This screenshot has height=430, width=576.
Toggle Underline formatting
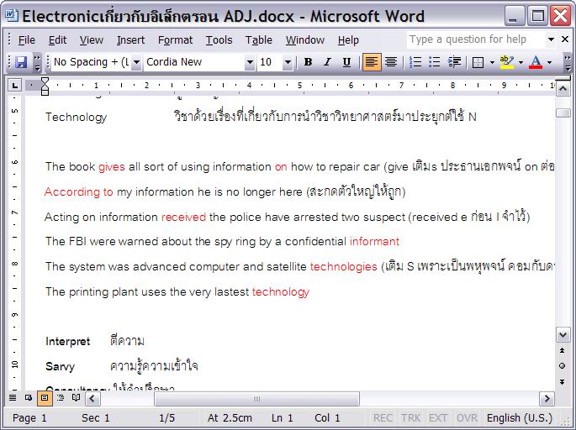[x=346, y=62]
